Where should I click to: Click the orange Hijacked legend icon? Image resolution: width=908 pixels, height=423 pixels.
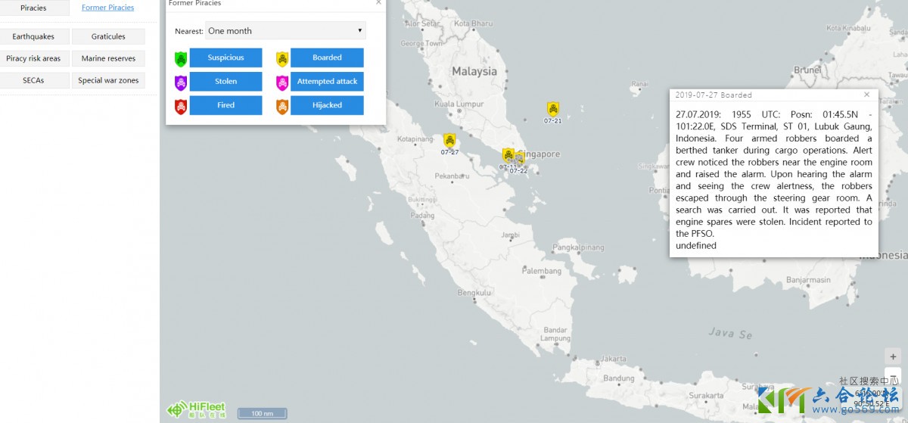coord(282,106)
